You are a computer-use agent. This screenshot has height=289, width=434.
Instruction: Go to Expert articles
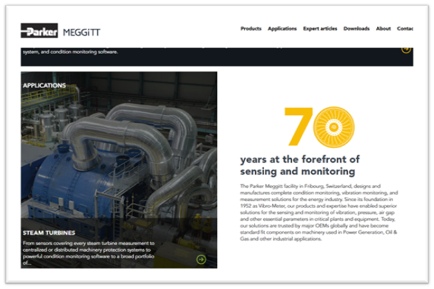[320, 29]
